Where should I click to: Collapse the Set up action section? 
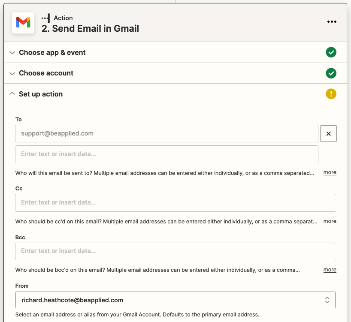[41, 94]
